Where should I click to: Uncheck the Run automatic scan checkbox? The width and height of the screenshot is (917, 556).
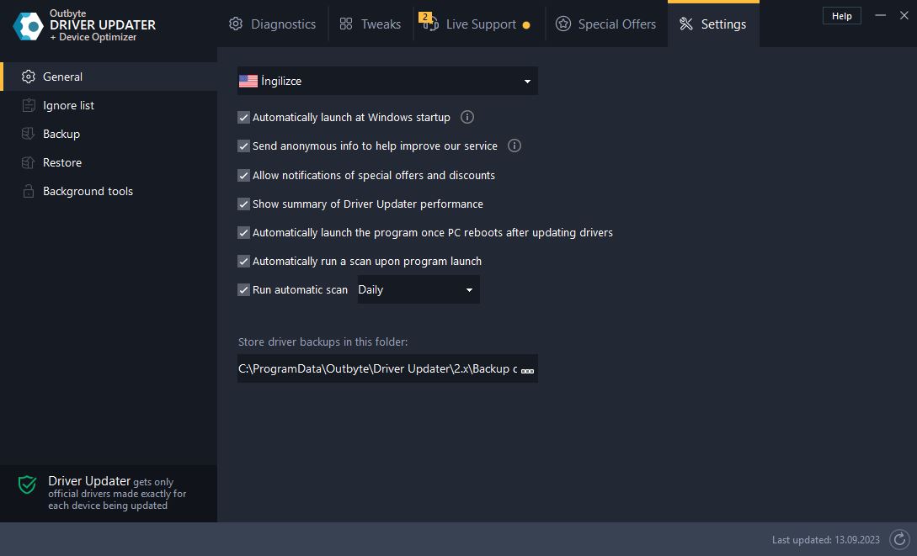coord(244,289)
